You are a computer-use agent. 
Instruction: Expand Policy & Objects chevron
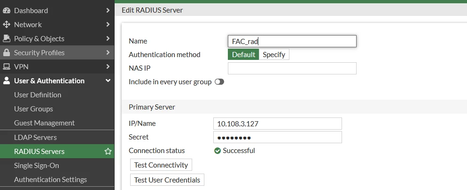click(x=108, y=38)
